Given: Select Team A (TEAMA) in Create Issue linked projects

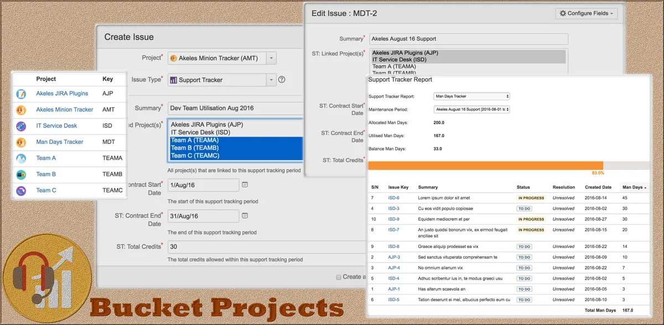Looking at the screenshot, I should 235,141.
